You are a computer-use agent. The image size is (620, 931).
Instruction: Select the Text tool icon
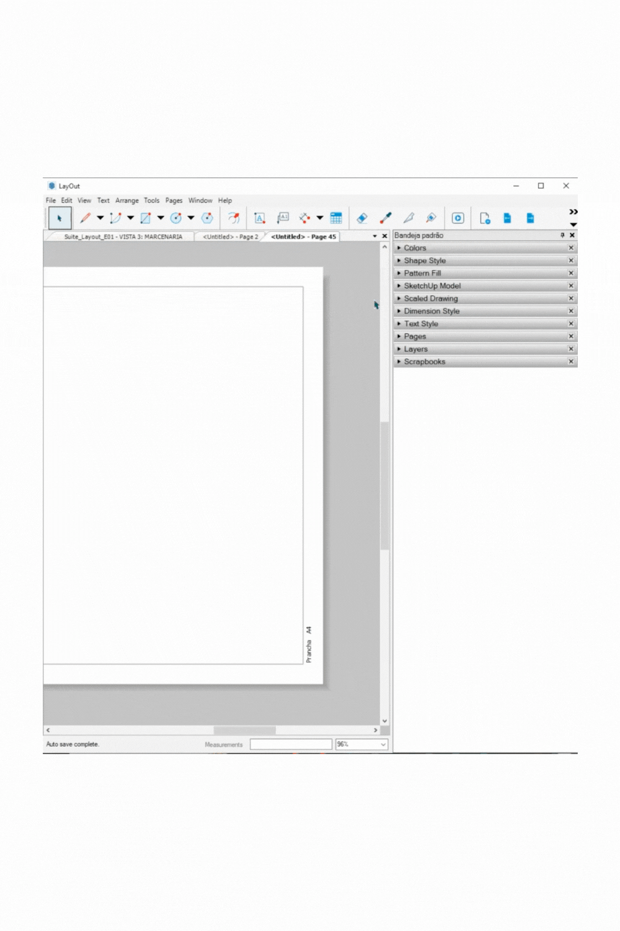(x=260, y=218)
